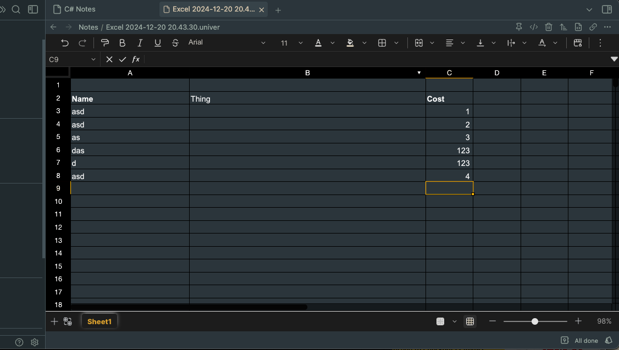Expand the text rotation options arrow
The image size is (619, 350).
point(555,43)
